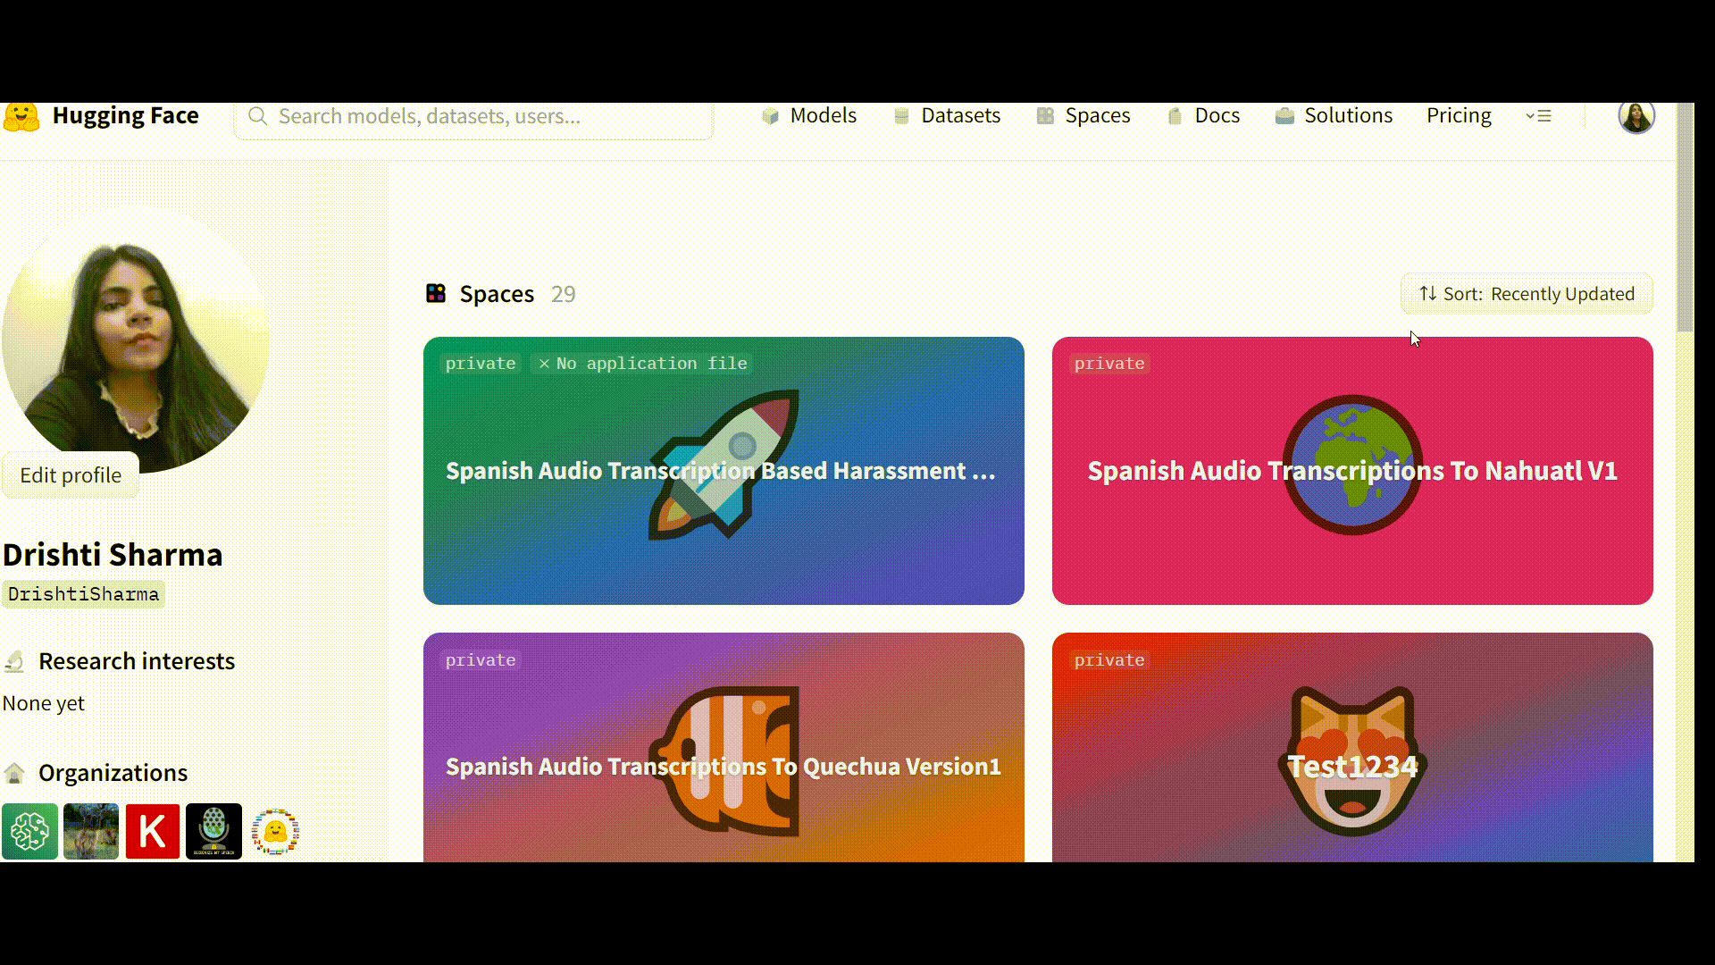Open the DrishtiSharma username link
The height and width of the screenshot is (965, 1715).
tap(83, 593)
